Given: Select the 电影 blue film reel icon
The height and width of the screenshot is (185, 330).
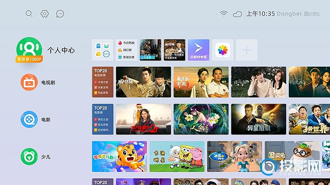Looking at the screenshot, I should tap(29, 120).
